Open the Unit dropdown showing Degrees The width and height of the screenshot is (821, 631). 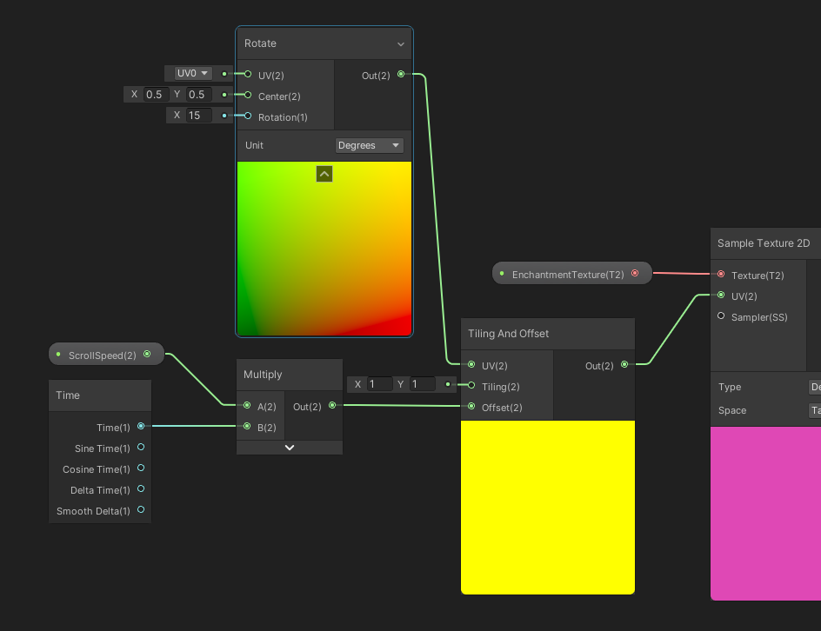369,145
